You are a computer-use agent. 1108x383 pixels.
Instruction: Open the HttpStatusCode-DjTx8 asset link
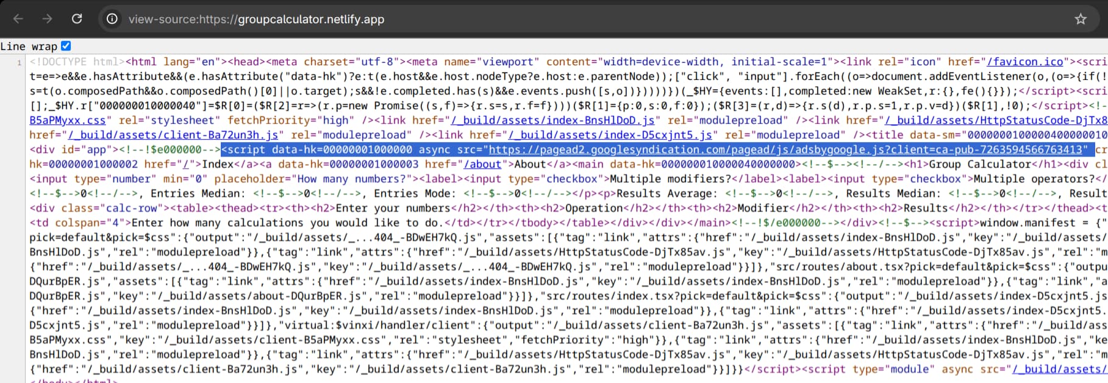tap(996, 120)
